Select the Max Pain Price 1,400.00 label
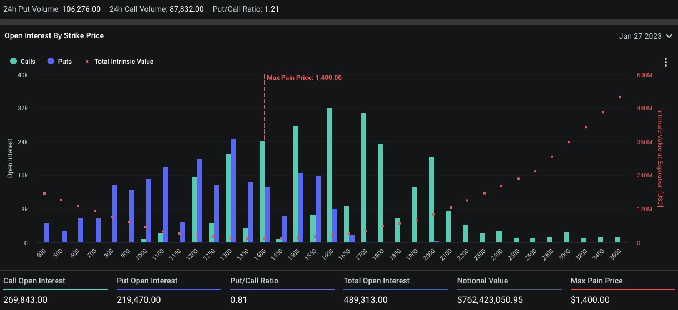 304,78
